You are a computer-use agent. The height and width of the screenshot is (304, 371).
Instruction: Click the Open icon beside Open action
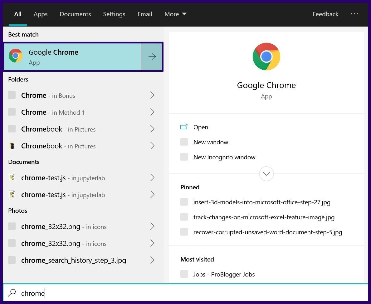click(184, 127)
